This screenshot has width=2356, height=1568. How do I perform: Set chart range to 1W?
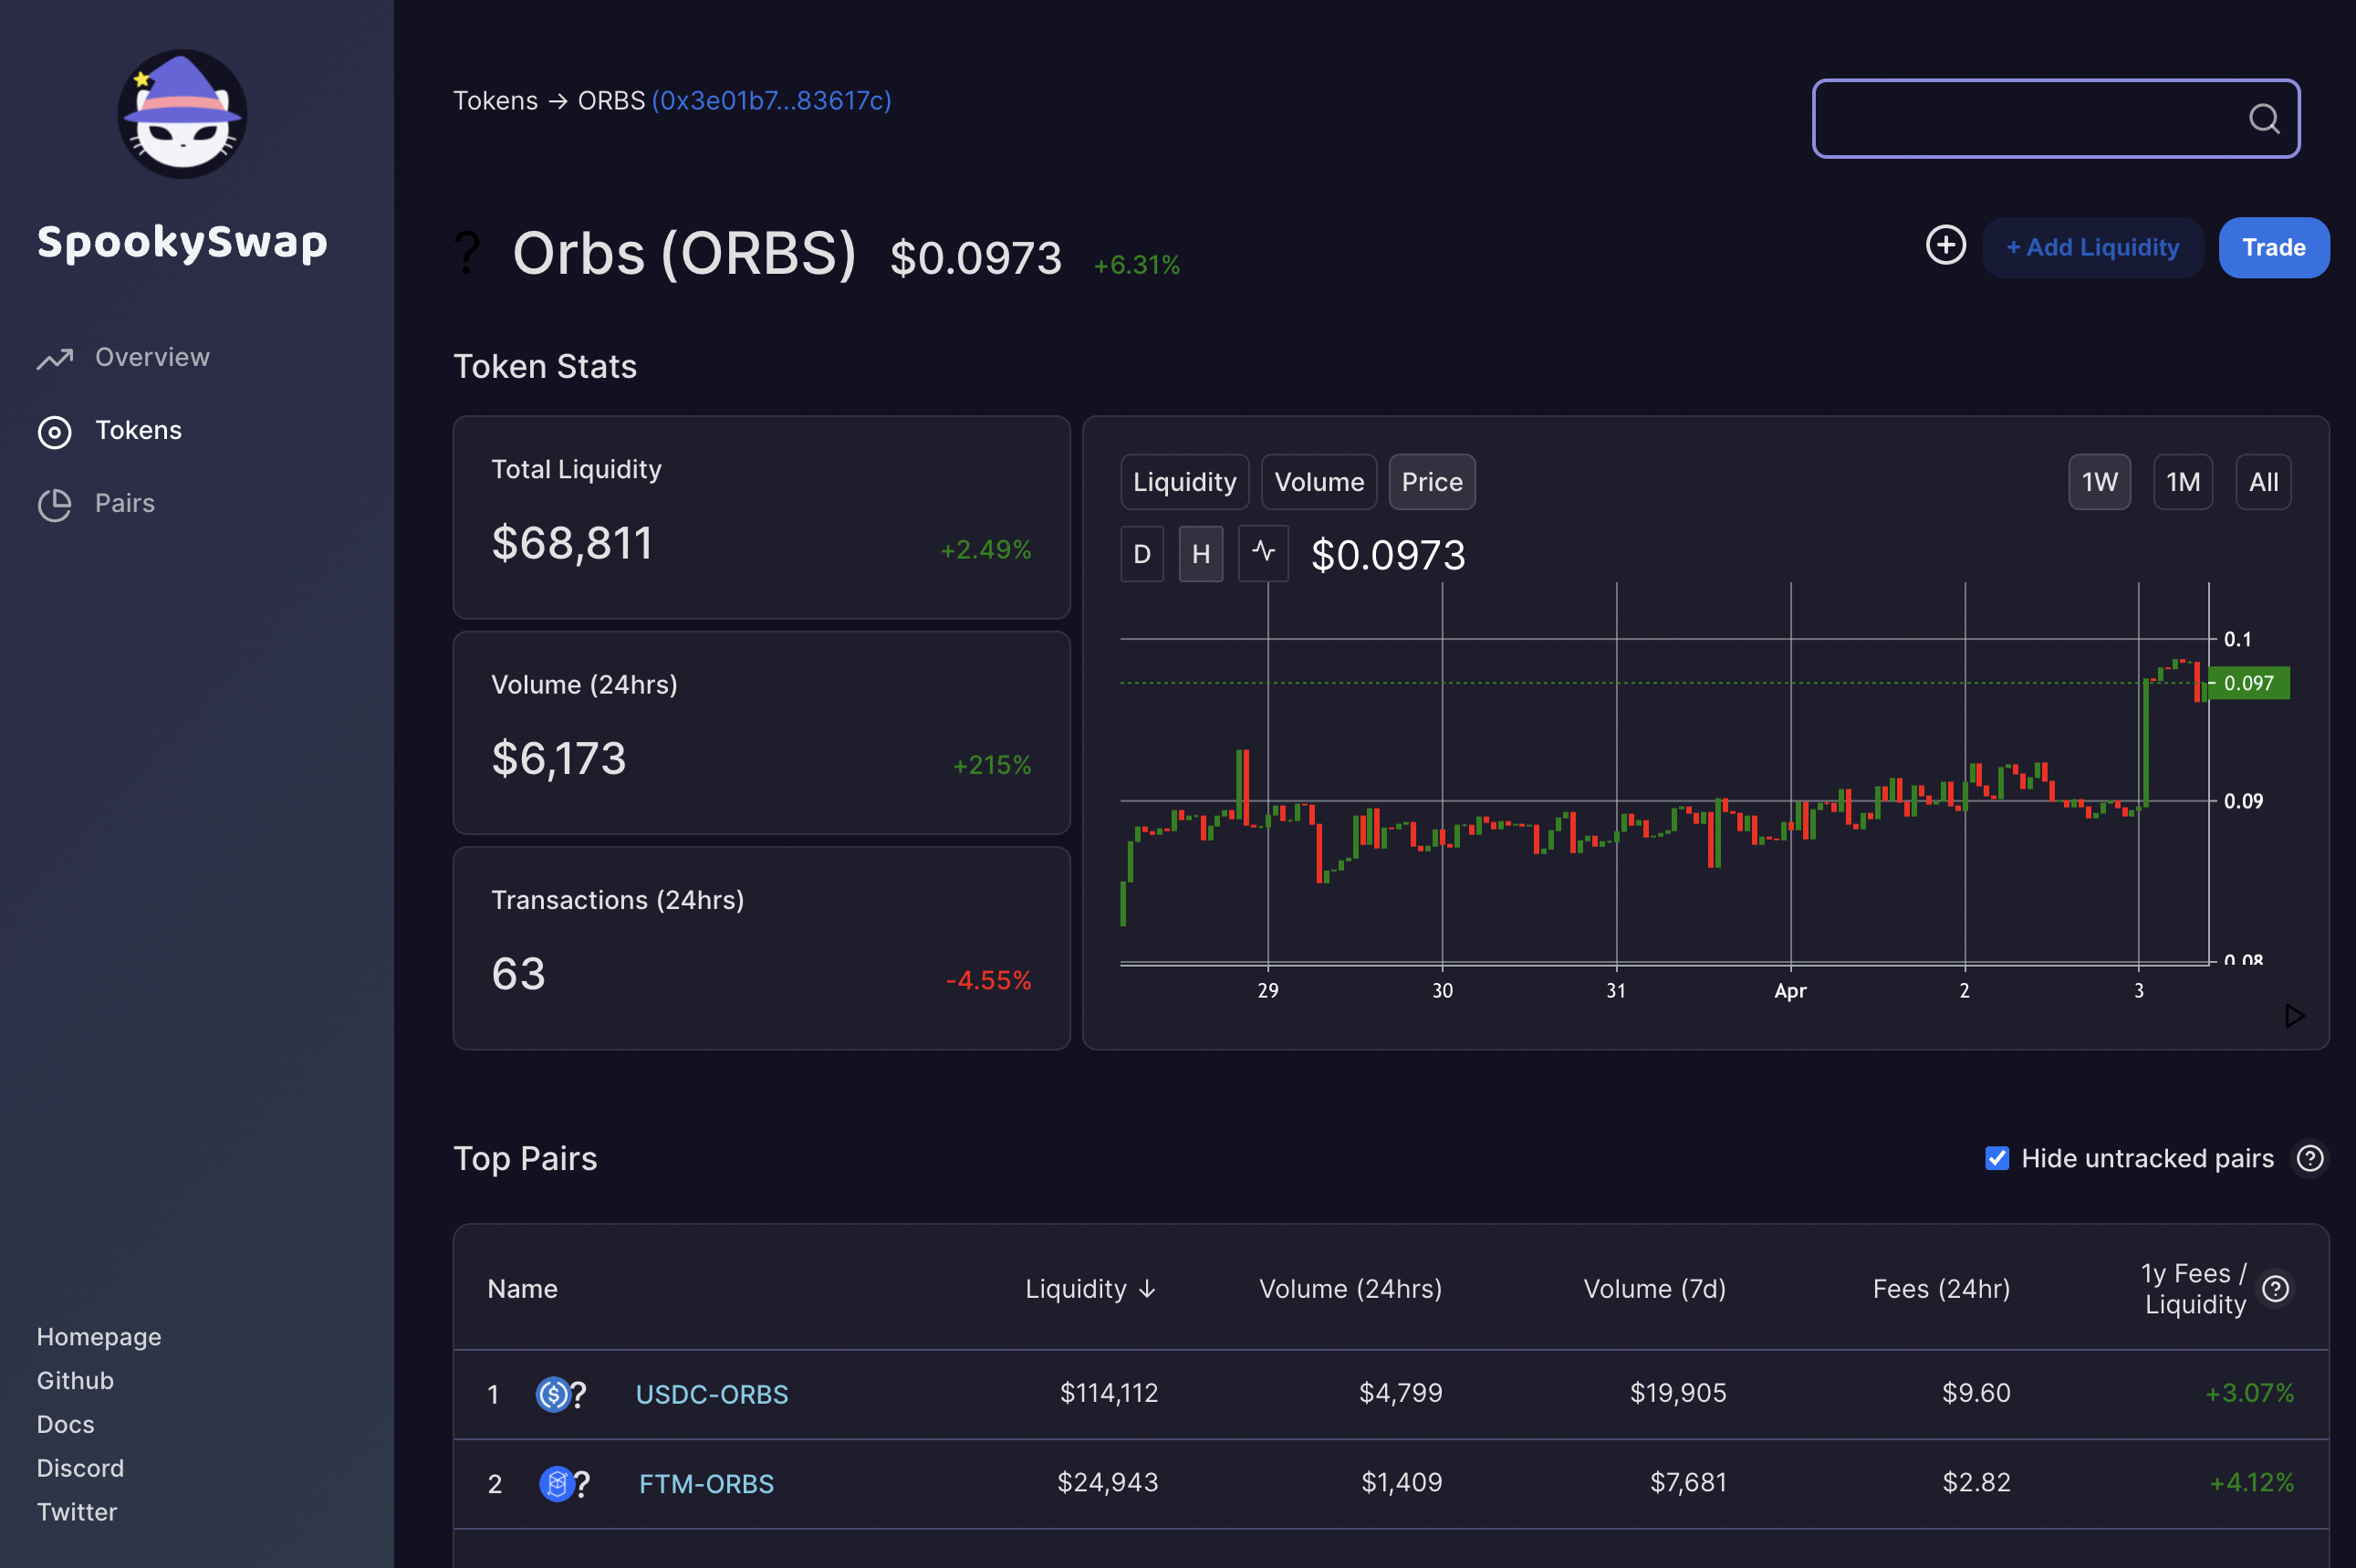click(2099, 482)
